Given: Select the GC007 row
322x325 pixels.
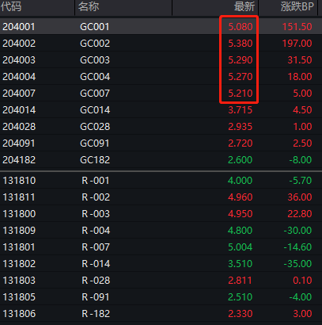Looking at the screenshot, I should 161,93.
